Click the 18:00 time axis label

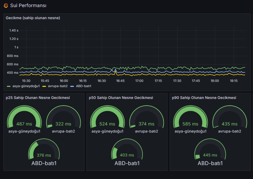tap(215, 81)
